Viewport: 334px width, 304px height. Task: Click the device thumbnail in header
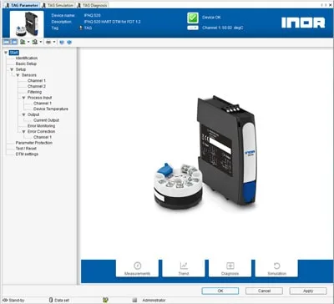tap(27, 24)
